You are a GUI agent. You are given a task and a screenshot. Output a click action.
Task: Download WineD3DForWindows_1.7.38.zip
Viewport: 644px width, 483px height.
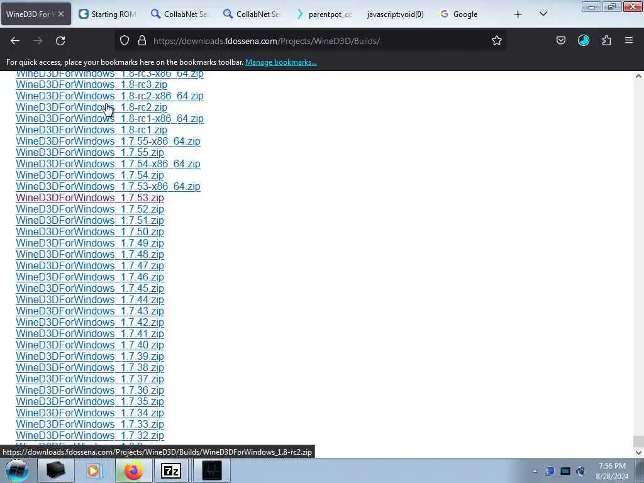[x=90, y=367]
